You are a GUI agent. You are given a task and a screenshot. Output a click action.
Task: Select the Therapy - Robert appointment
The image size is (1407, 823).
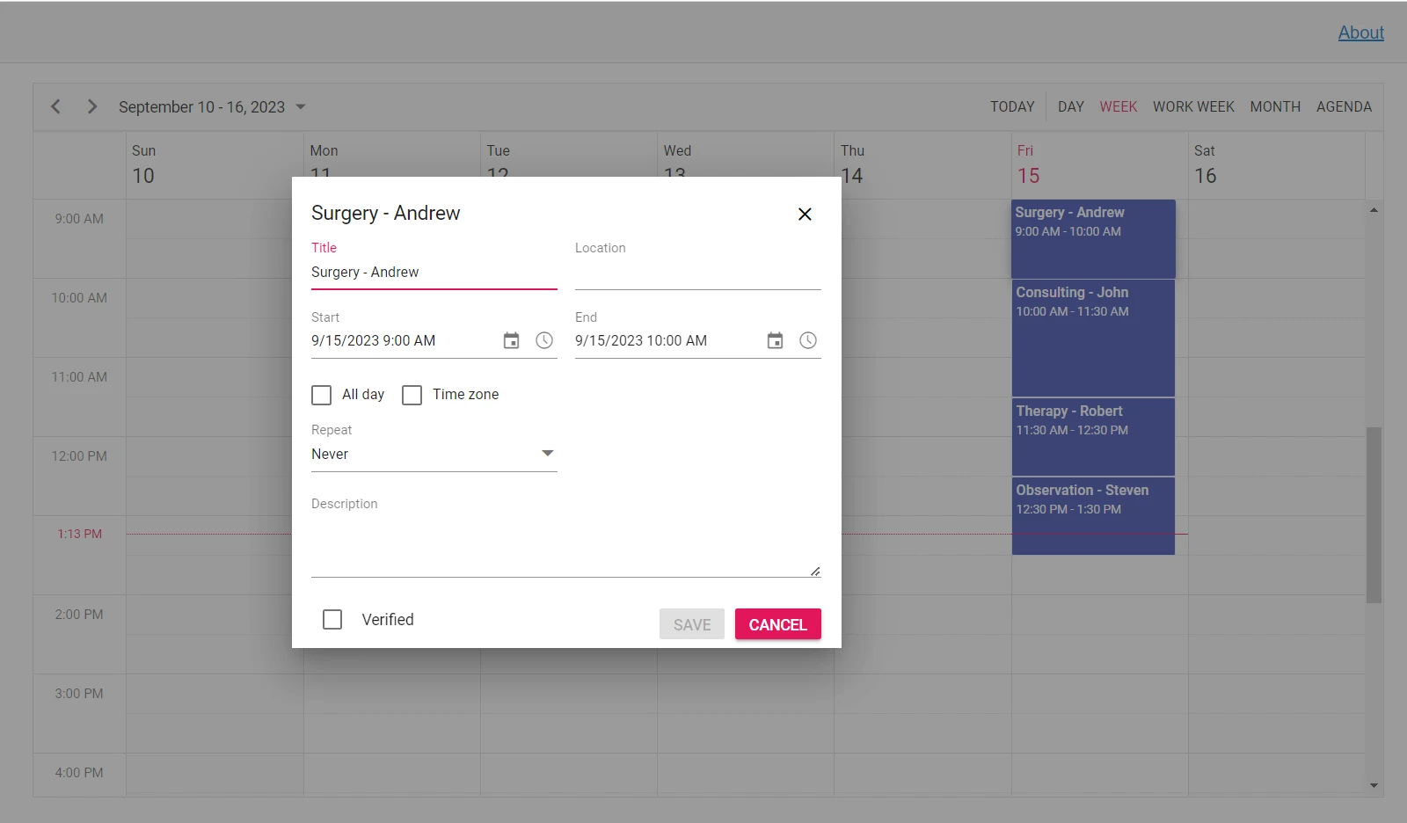(x=1093, y=437)
